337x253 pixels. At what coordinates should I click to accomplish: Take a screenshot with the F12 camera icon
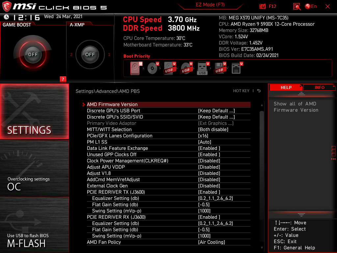pos(262,7)
